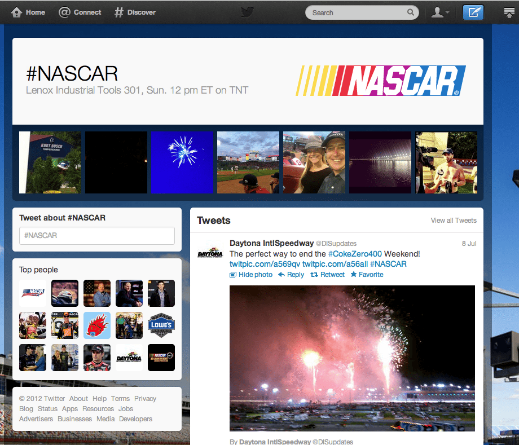Viewport: 519px width, 445px height.
Task: Open the shirtless man interview photo
Action: [x=447, y=162]
